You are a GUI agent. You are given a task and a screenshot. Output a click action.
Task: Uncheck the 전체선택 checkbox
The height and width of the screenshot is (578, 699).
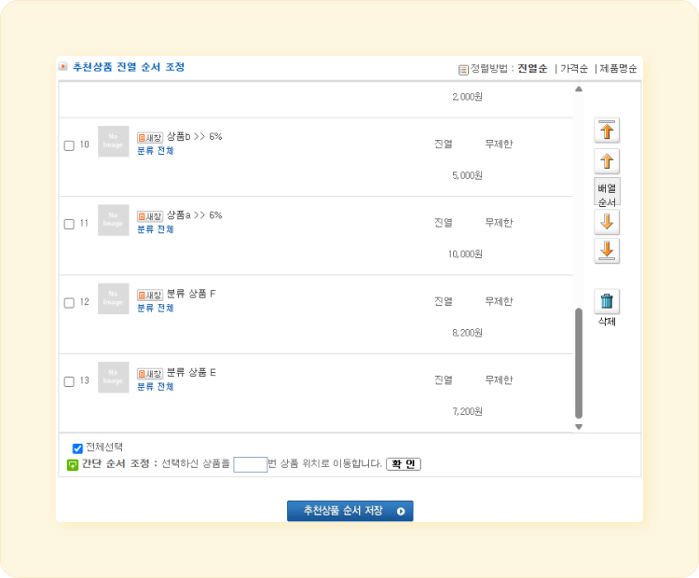pos(77,448)
